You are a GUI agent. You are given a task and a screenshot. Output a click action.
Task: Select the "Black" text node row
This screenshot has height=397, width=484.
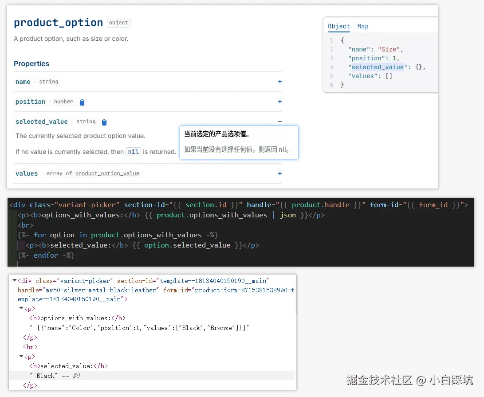point(152,376)
